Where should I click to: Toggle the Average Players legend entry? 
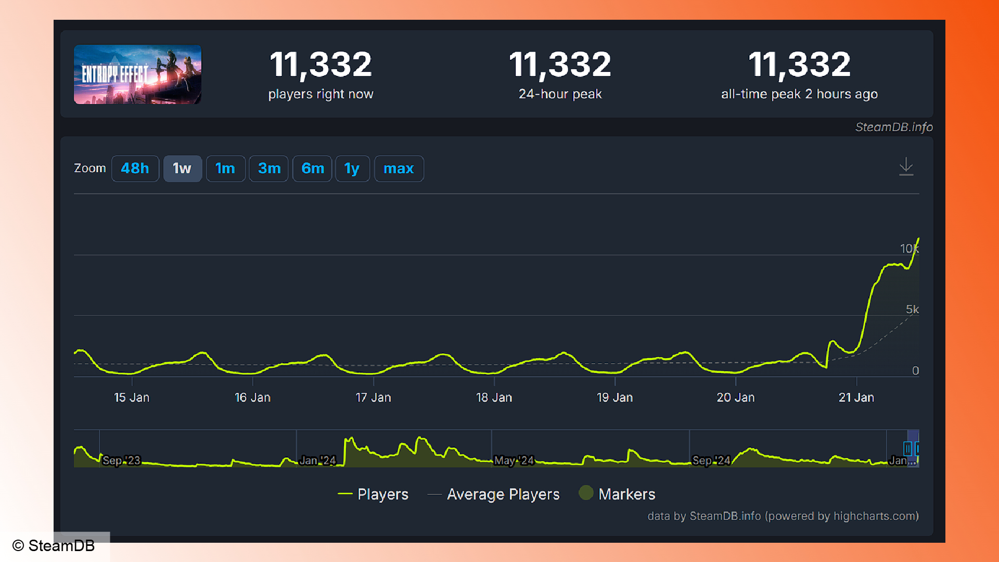coord(493,494)
